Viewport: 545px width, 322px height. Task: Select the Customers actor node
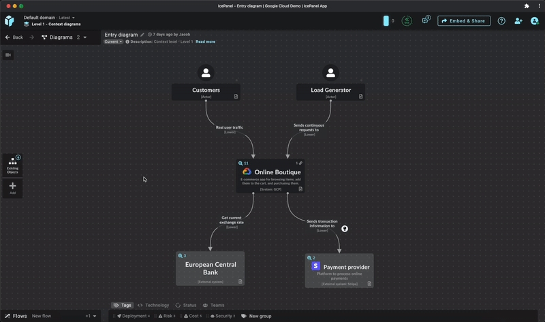point(206,92)
